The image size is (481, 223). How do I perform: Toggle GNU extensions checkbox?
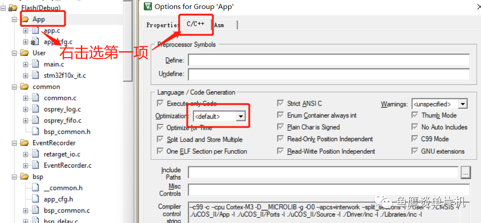415,151
